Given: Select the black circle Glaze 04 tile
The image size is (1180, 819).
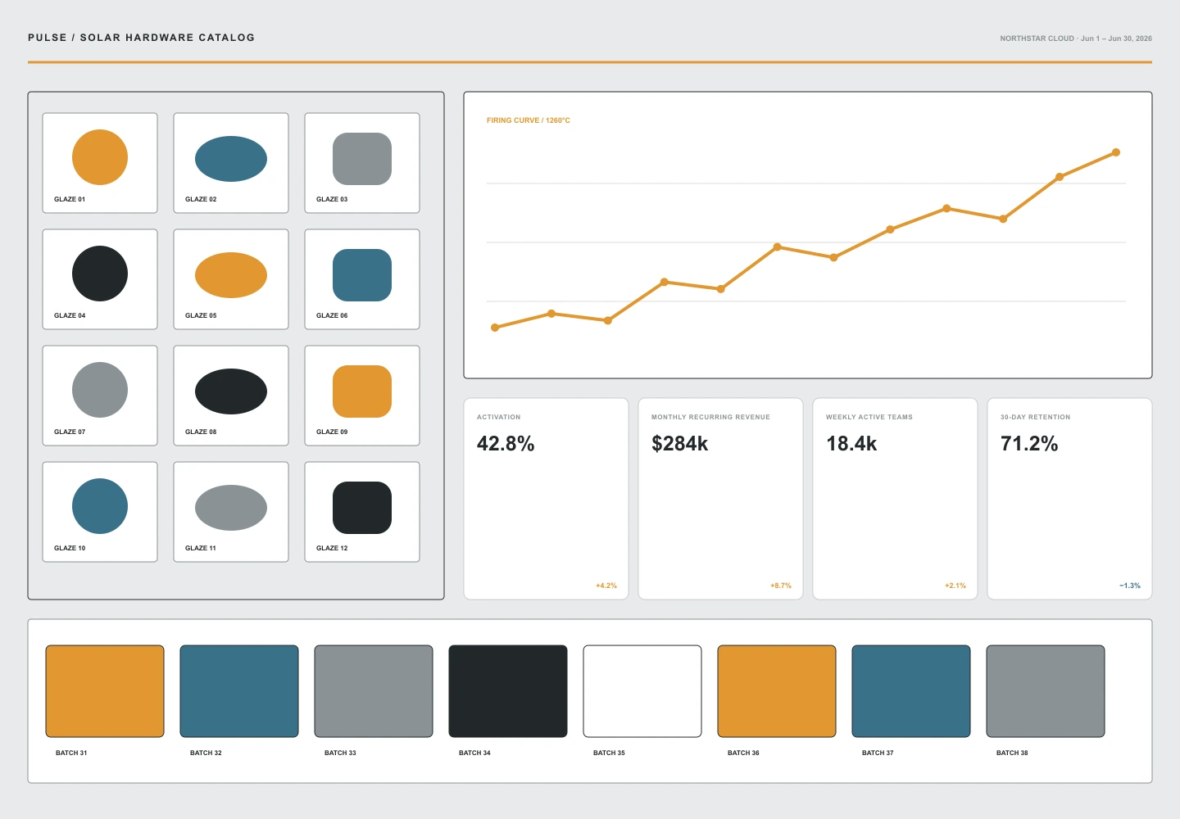Looking at the screenshot, I should pos(100,279).
